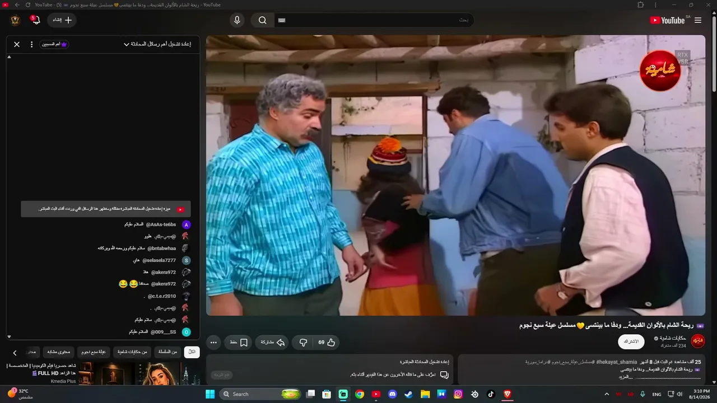
Task: Dislike the video
Action: coord(303,342)
